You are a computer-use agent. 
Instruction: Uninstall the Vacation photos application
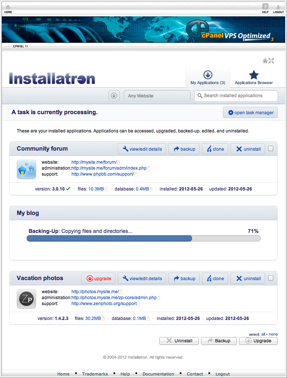click(x=248, y=278)
